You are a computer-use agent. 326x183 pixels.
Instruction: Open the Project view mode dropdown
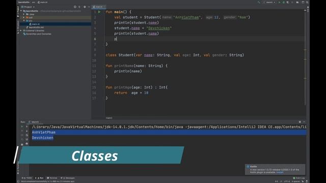pyautogui.click(x=29, y=7)
